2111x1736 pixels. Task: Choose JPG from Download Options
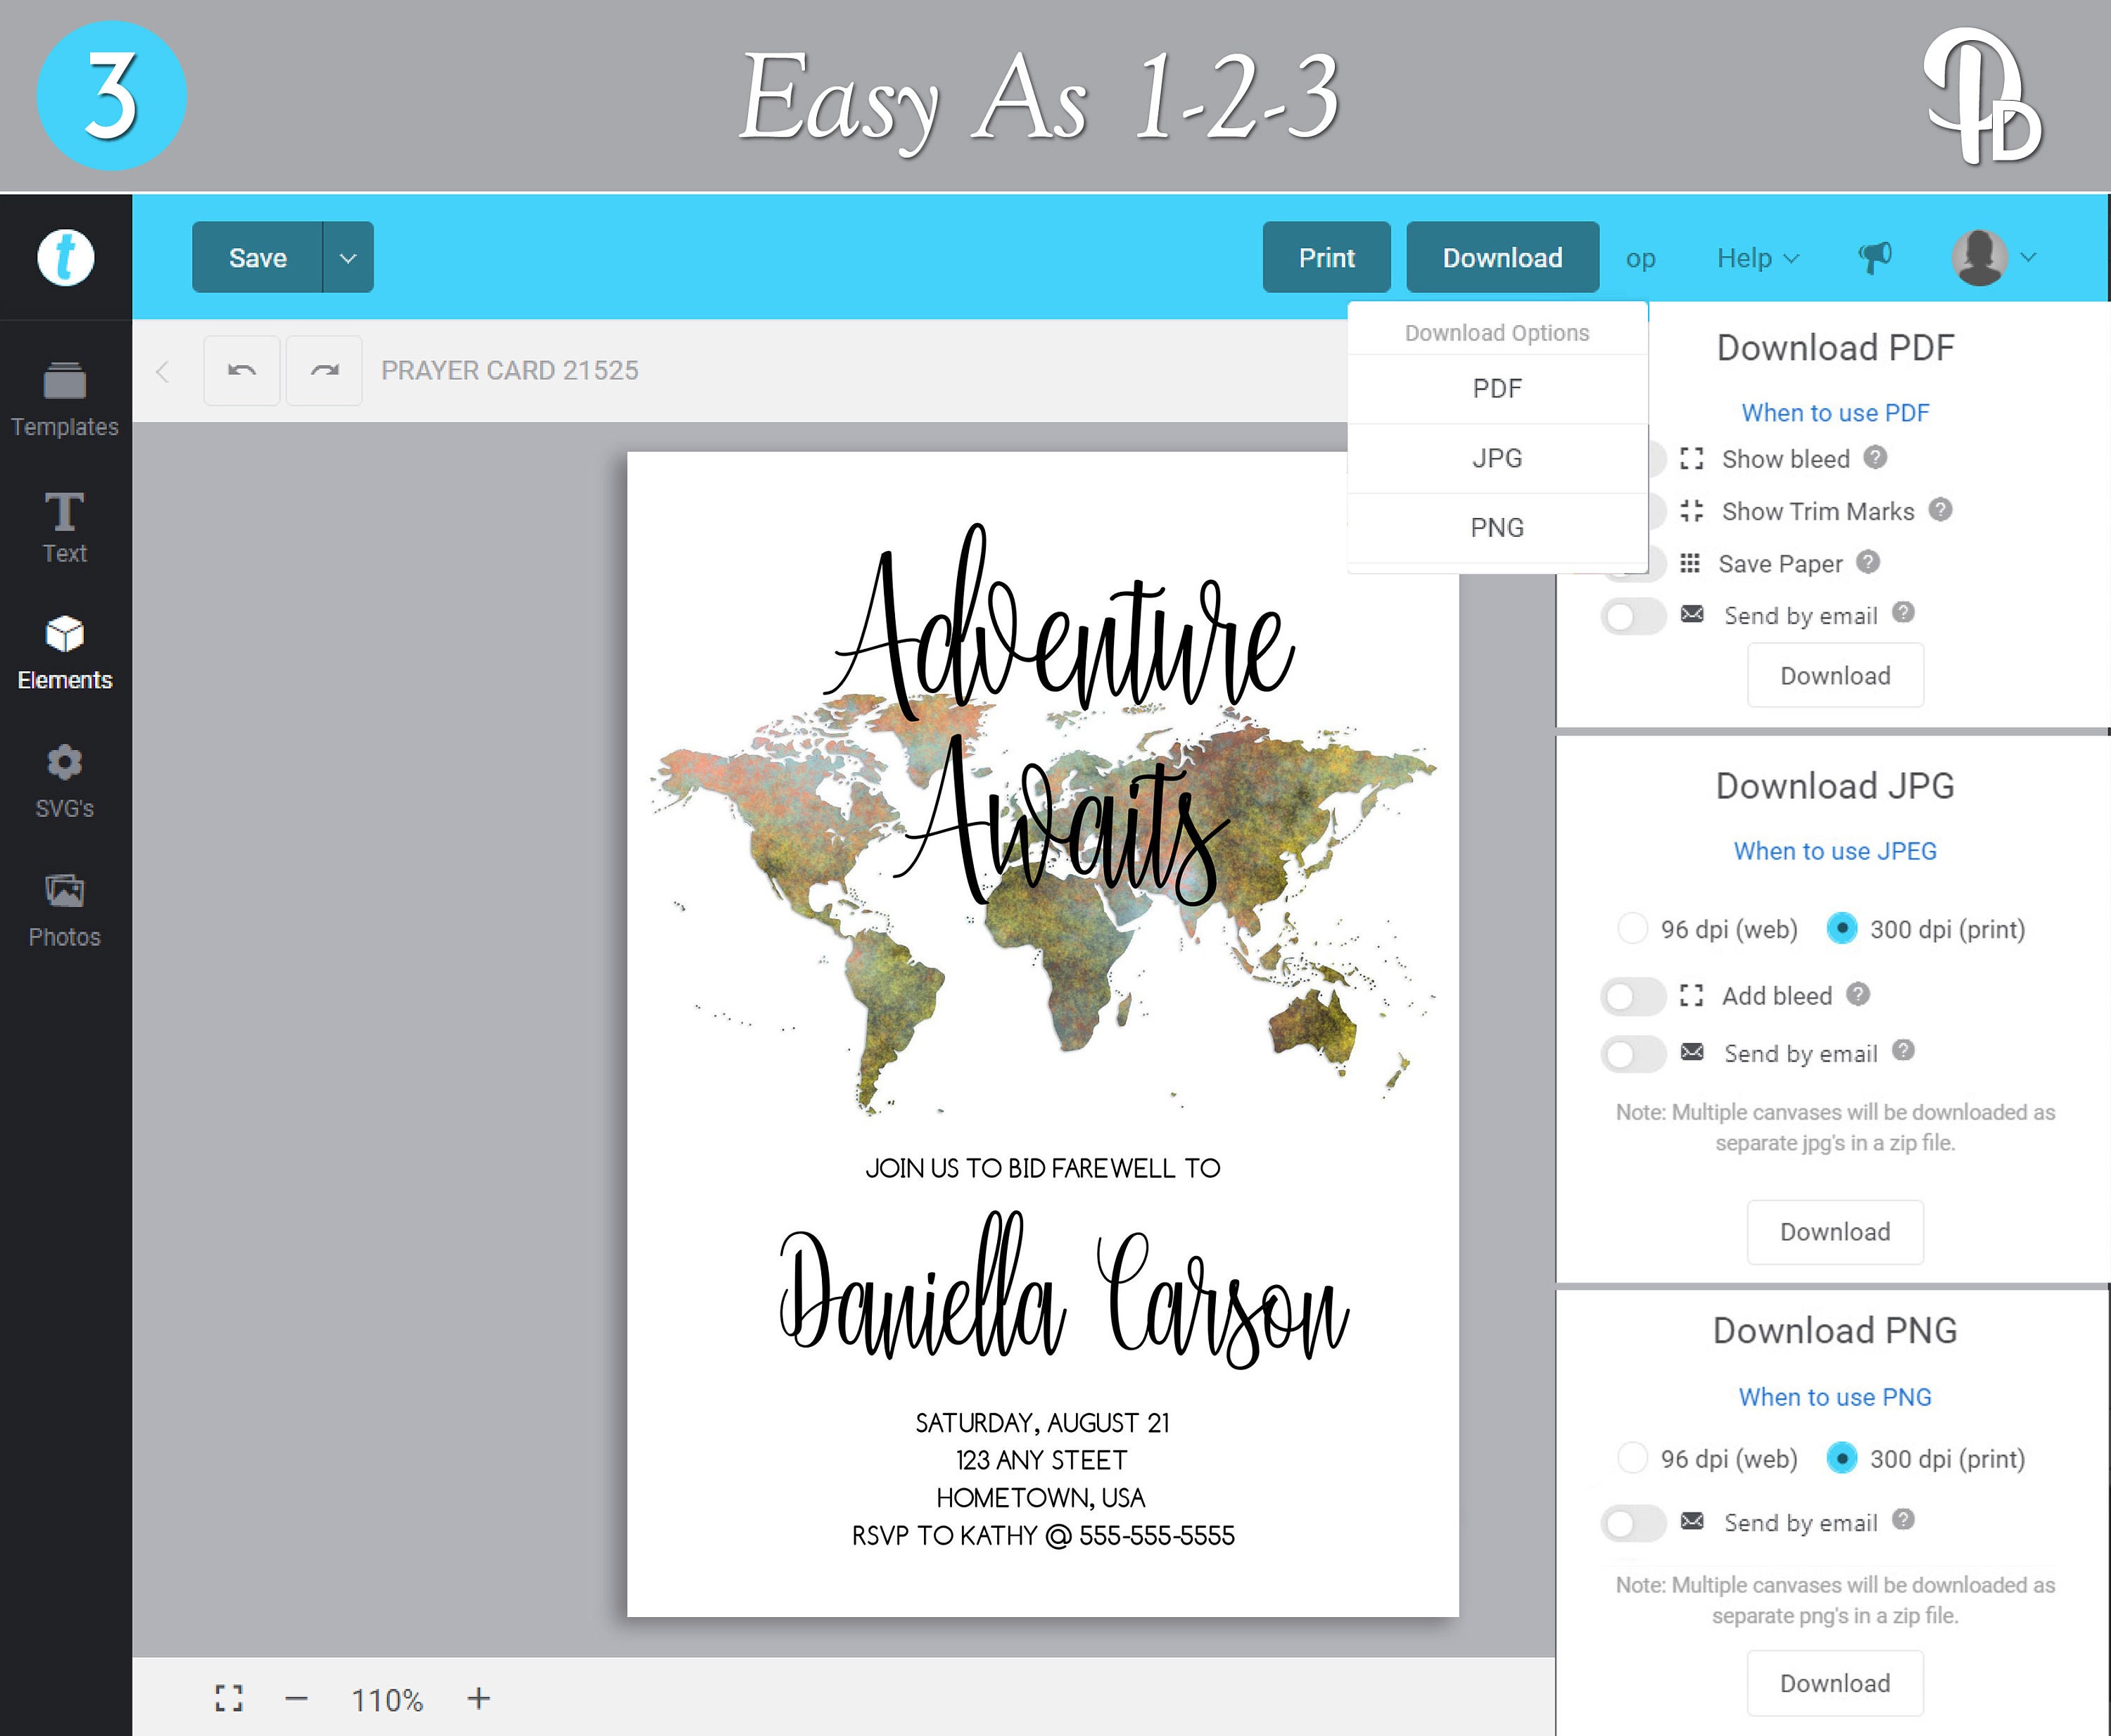[1497, 458]
